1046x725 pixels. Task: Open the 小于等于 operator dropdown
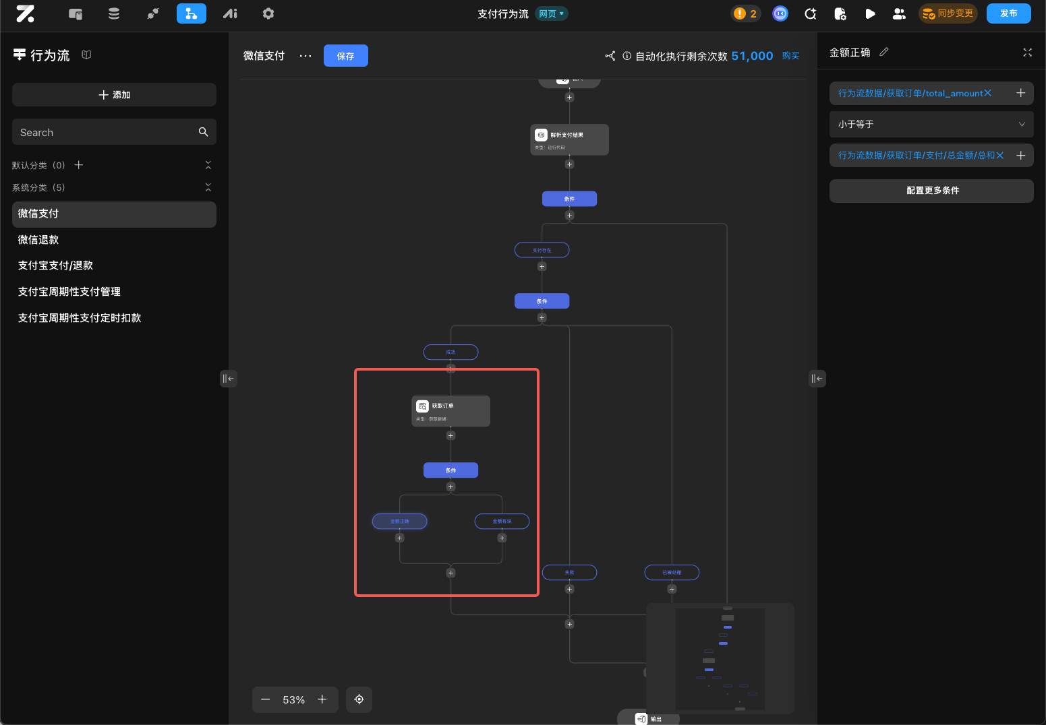pyautogui.click(x=931, y=124)
